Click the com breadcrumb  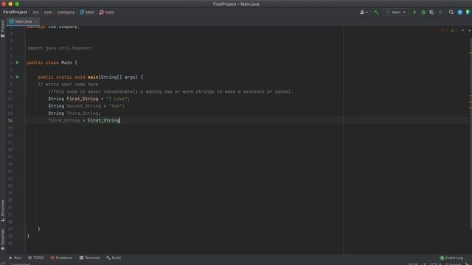tap(48, 13)
